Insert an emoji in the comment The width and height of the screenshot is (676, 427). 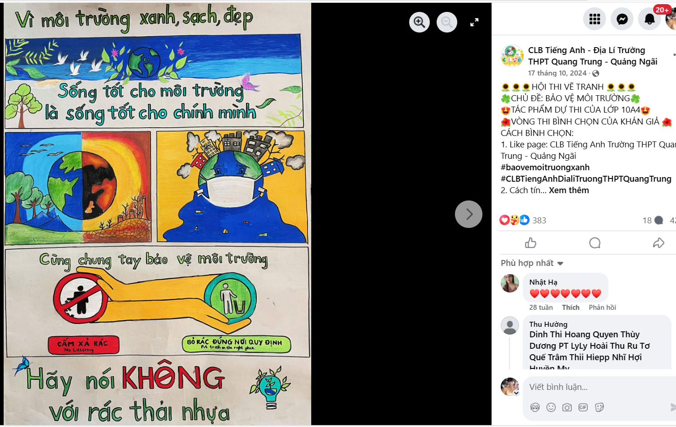click(x=551, y=407)
